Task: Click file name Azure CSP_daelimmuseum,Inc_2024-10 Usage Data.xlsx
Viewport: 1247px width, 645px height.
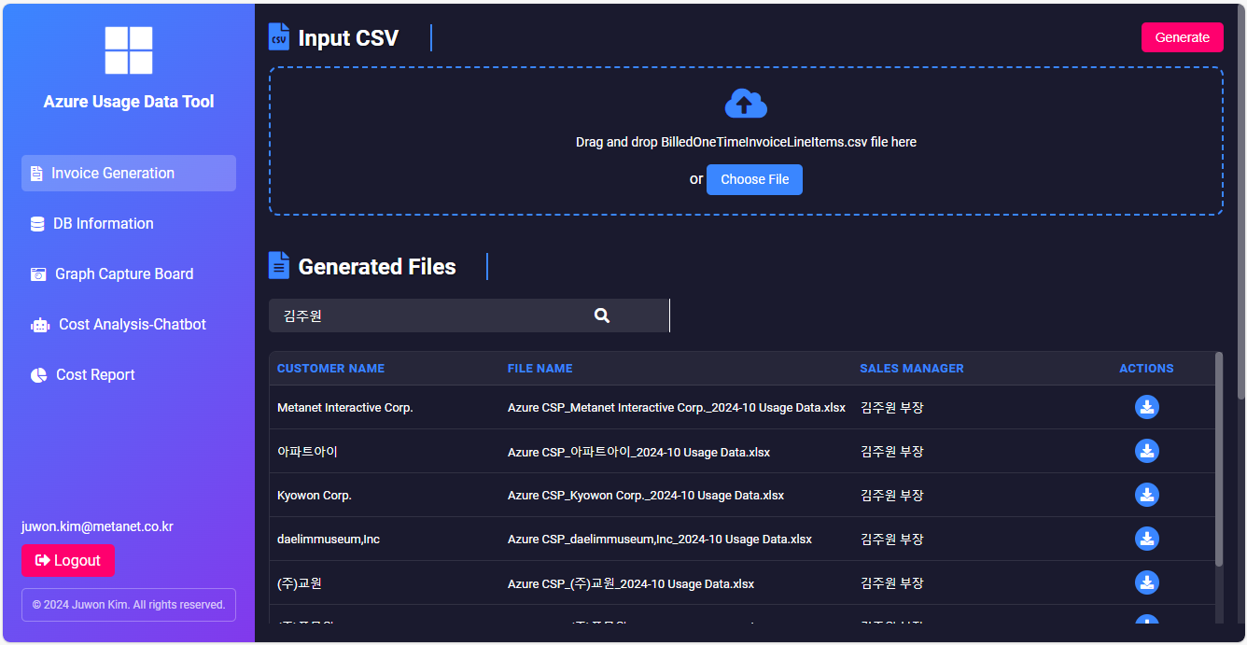Action: click(660, 540)
